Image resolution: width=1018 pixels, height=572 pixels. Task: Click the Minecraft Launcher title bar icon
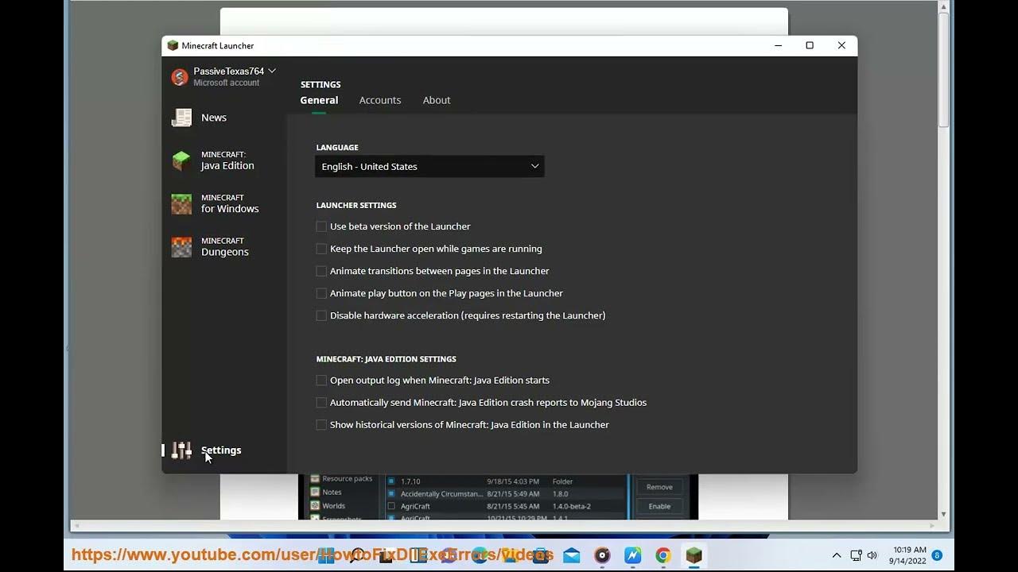click(x=173, y=45)
